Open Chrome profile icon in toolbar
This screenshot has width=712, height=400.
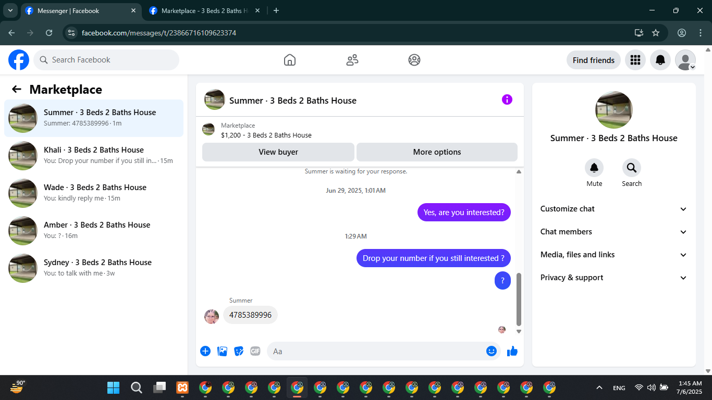682,33
